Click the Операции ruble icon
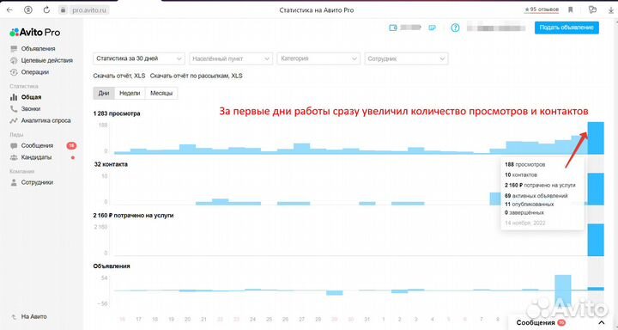 point(14,72)
